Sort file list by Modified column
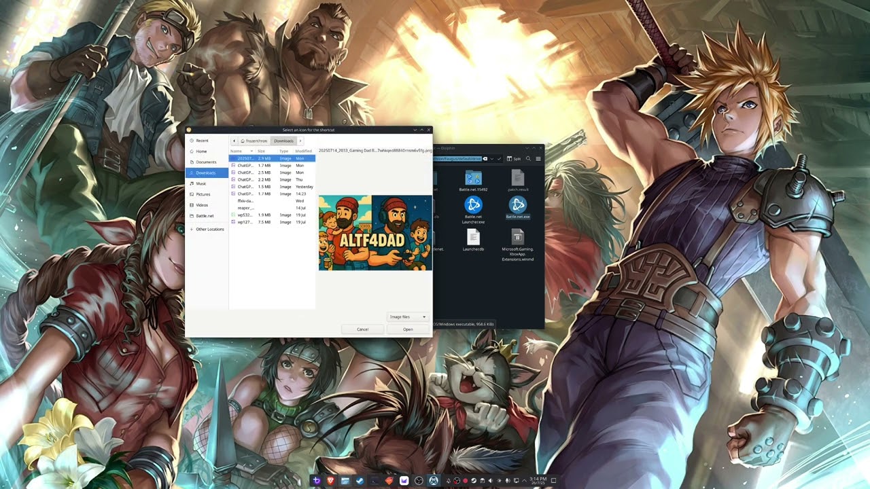870x489 pixels. (x=304, y=151)
